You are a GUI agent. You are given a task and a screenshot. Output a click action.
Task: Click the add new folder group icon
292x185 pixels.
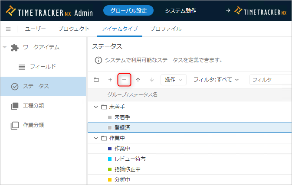[96, 80]
